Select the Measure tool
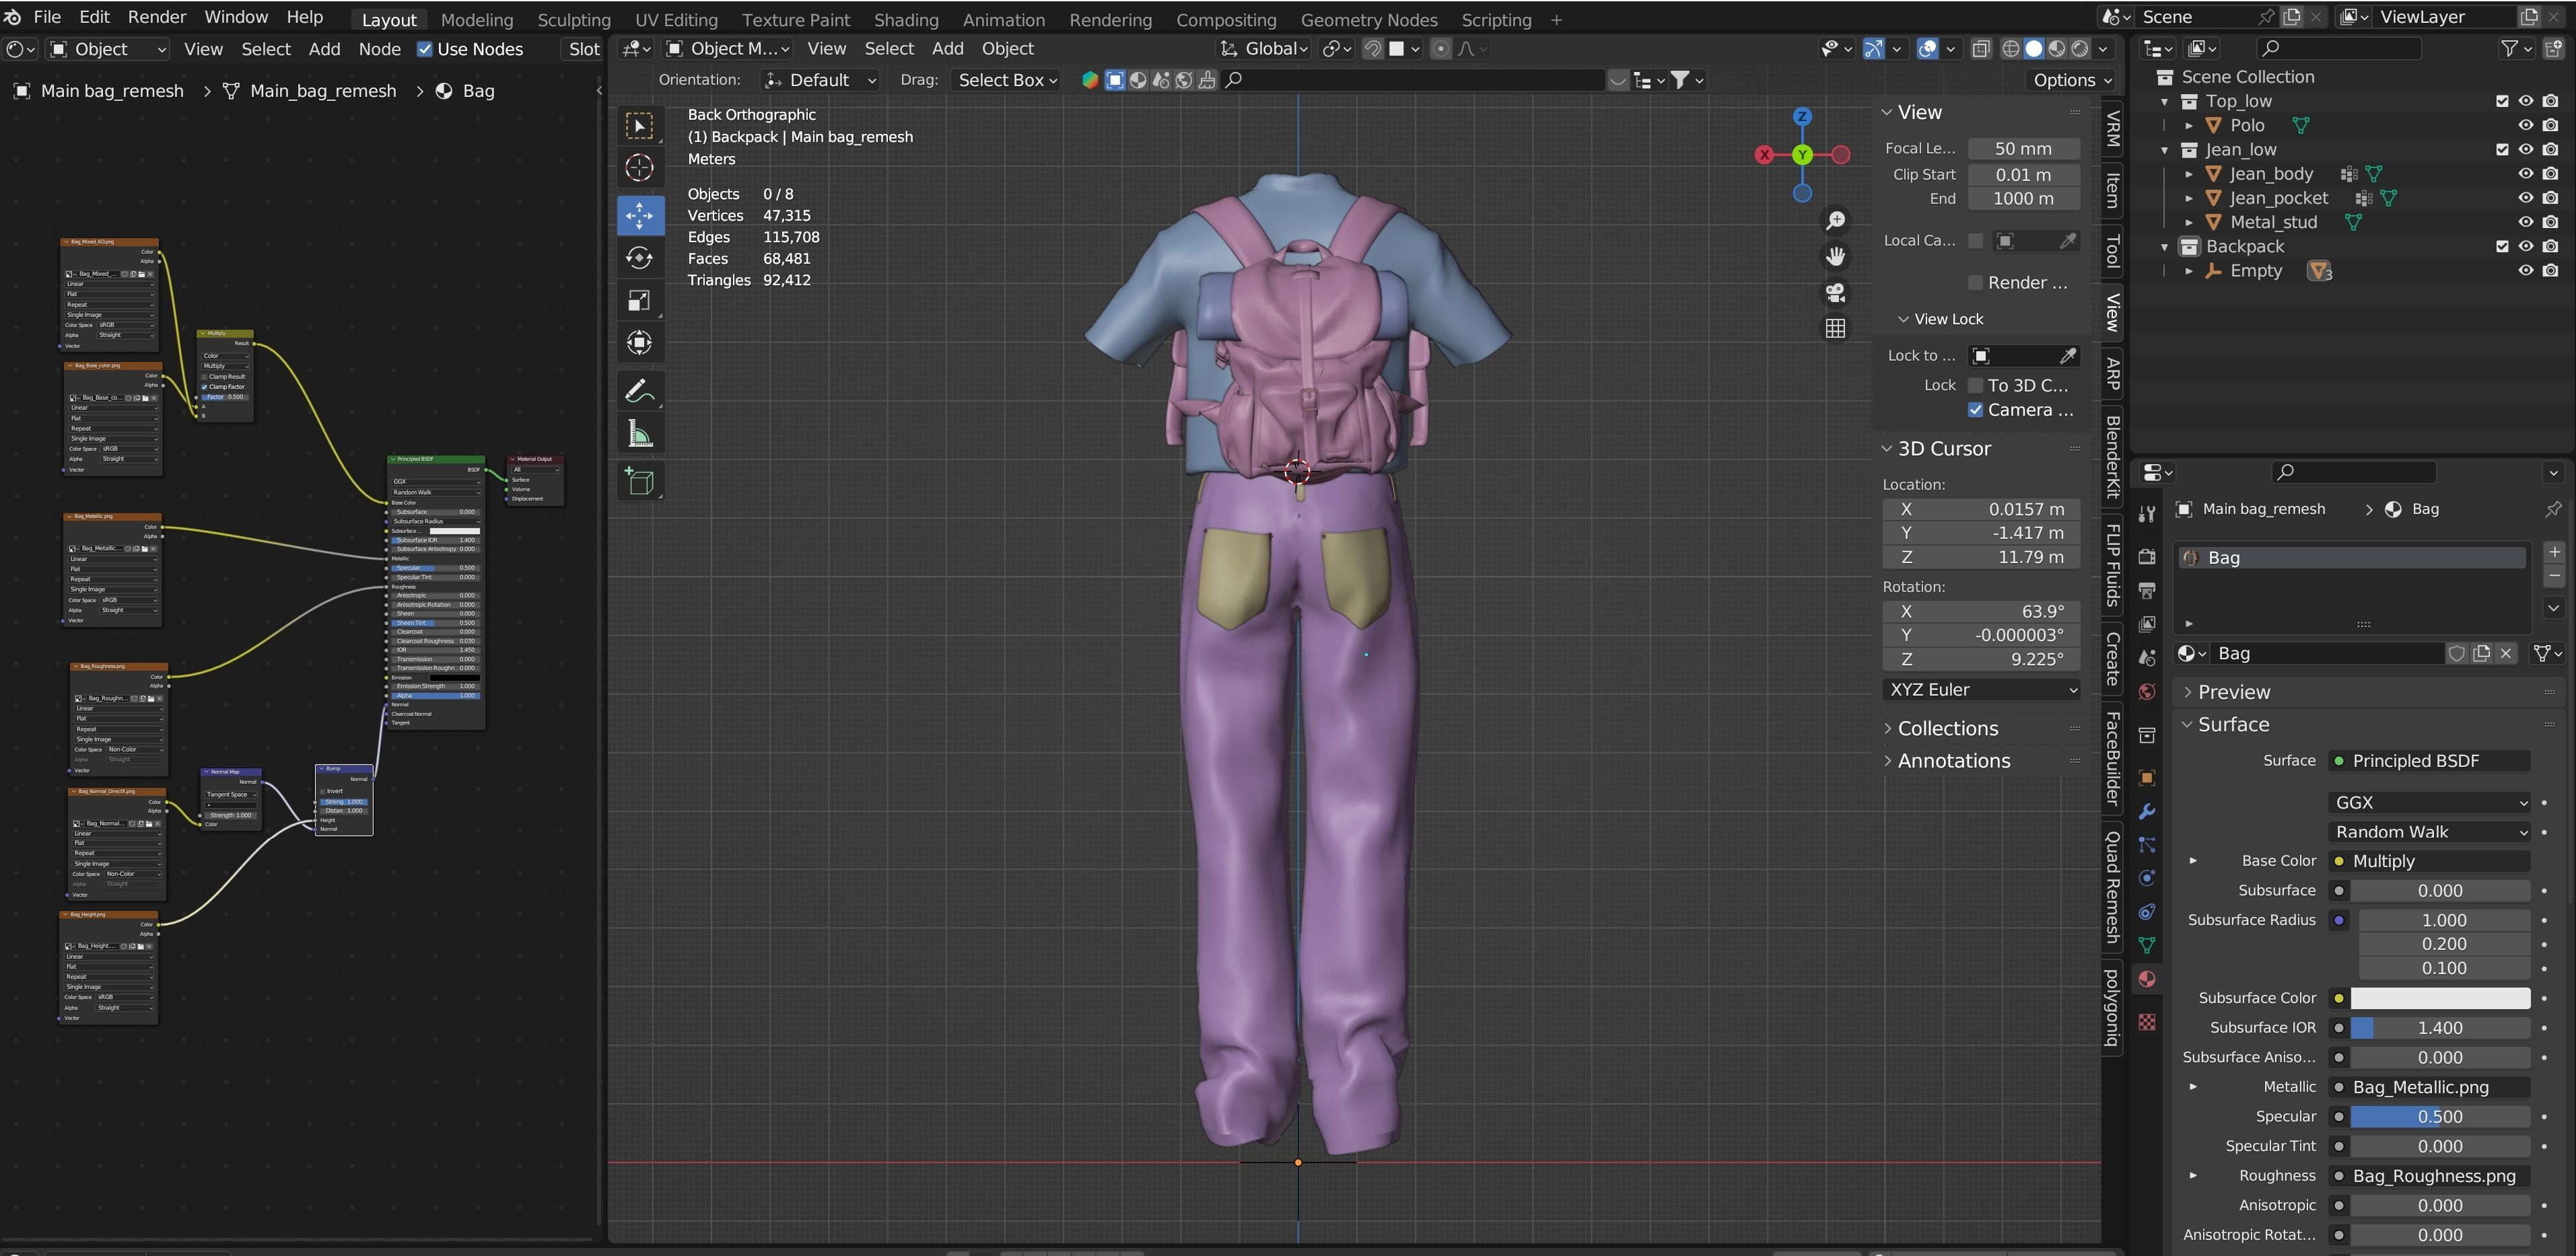2576x1256 pixels. click(x=640, y=434)
